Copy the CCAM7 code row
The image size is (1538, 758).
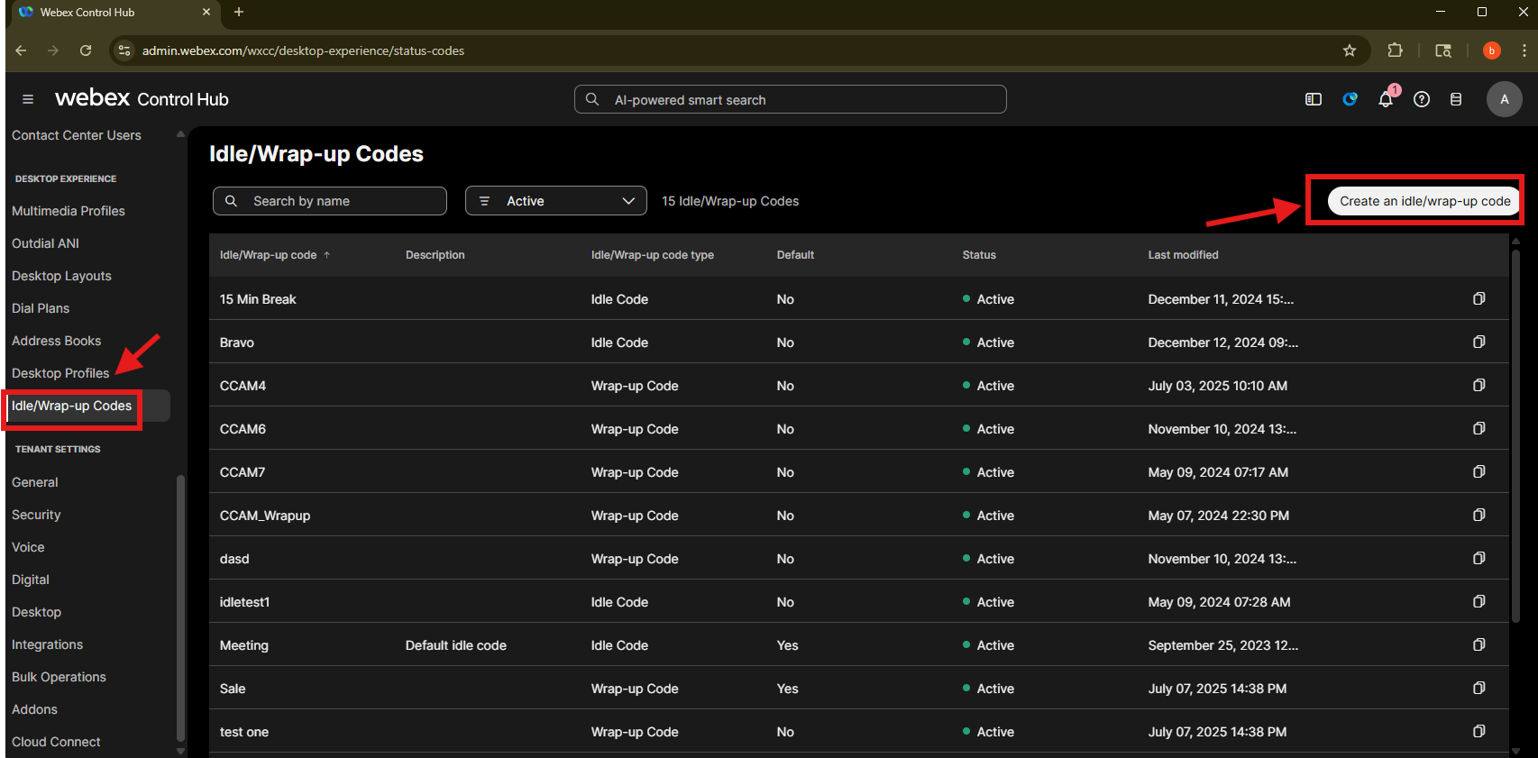pyautogui.click(x=1479, y=471)
